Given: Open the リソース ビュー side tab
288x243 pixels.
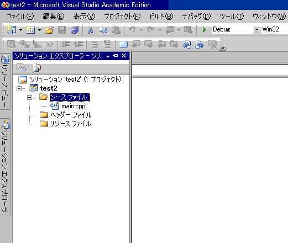Looking at the screenshot, I should click(6, 81).
